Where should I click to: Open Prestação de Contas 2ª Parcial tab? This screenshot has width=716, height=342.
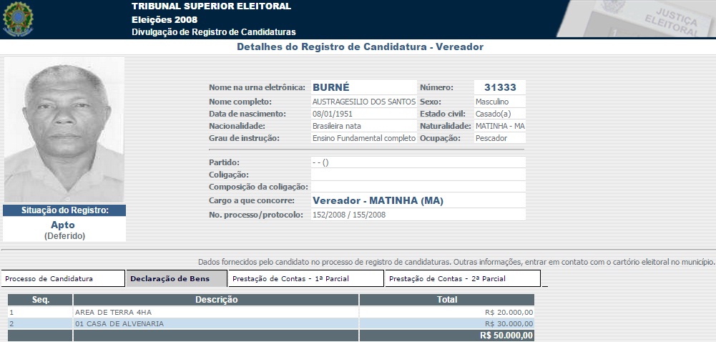[x=461, y=278]
